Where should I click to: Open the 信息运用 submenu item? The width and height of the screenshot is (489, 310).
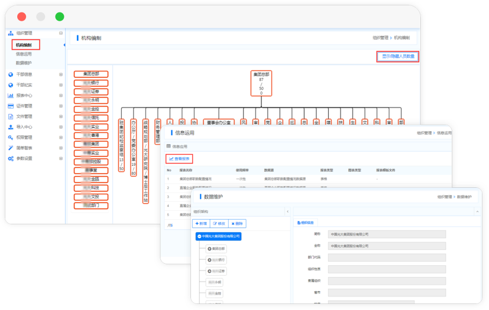(24, 54)
